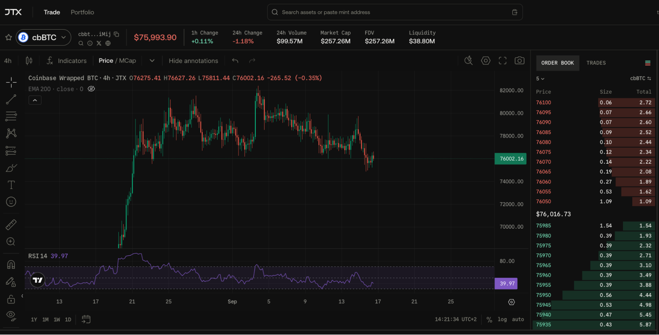
Task: Open the Portfolio tab
Action: (x=82, y=12)
